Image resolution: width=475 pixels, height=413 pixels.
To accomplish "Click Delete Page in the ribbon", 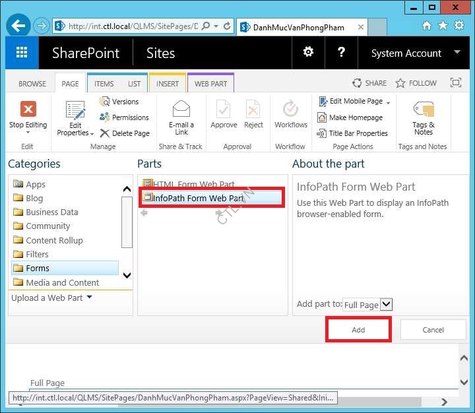I will click(125, 133).
